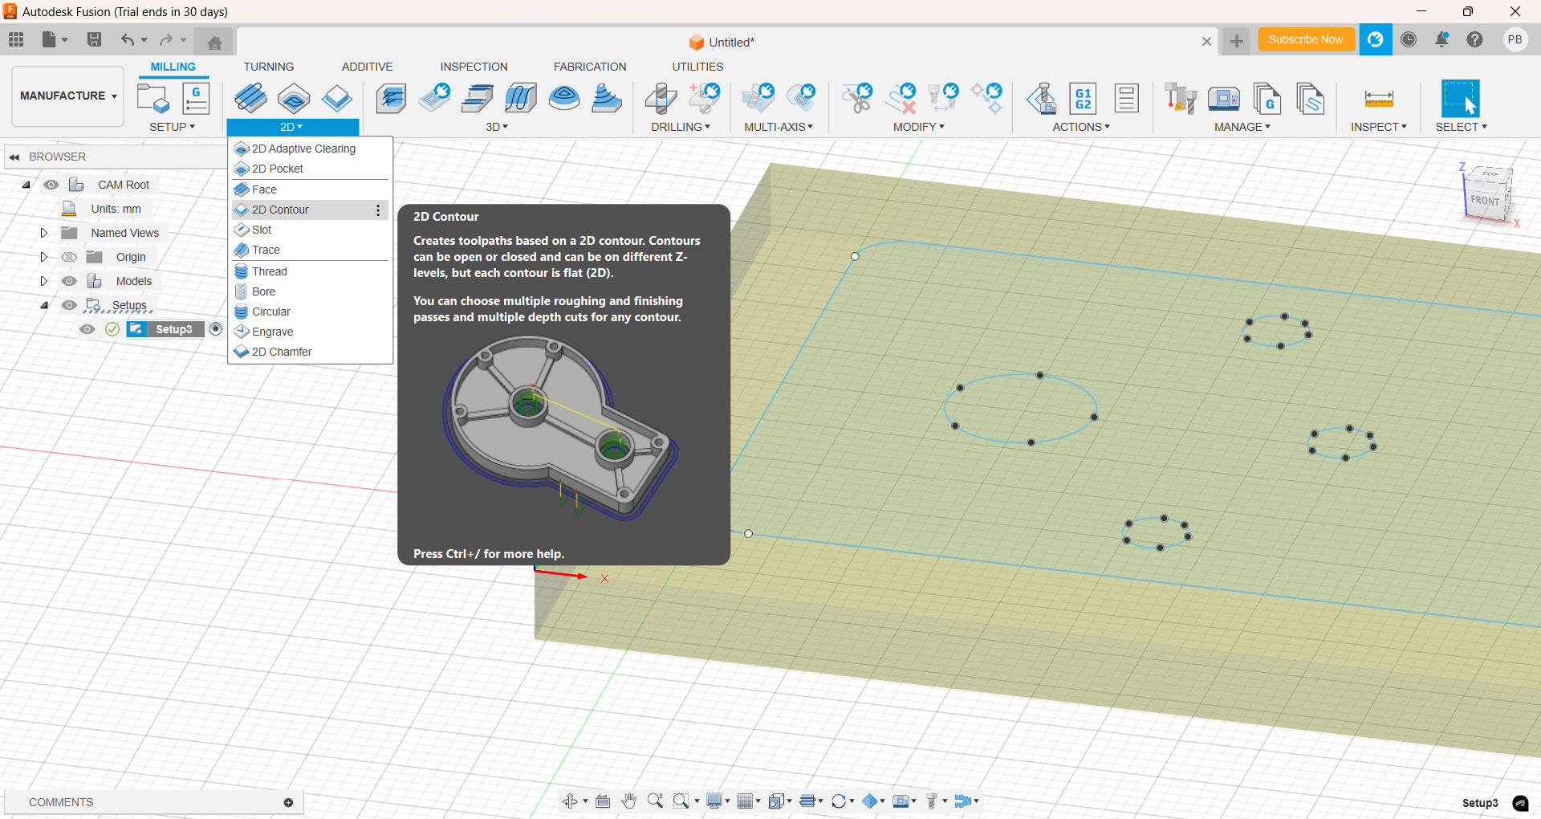Expand the COMMENTS panel
Image resolution: width=1541 pixels, height=819 pixels.
[x=288, y=802]
